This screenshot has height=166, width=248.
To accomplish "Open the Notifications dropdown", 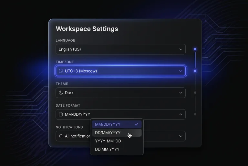I will click(x=120, y=136).
